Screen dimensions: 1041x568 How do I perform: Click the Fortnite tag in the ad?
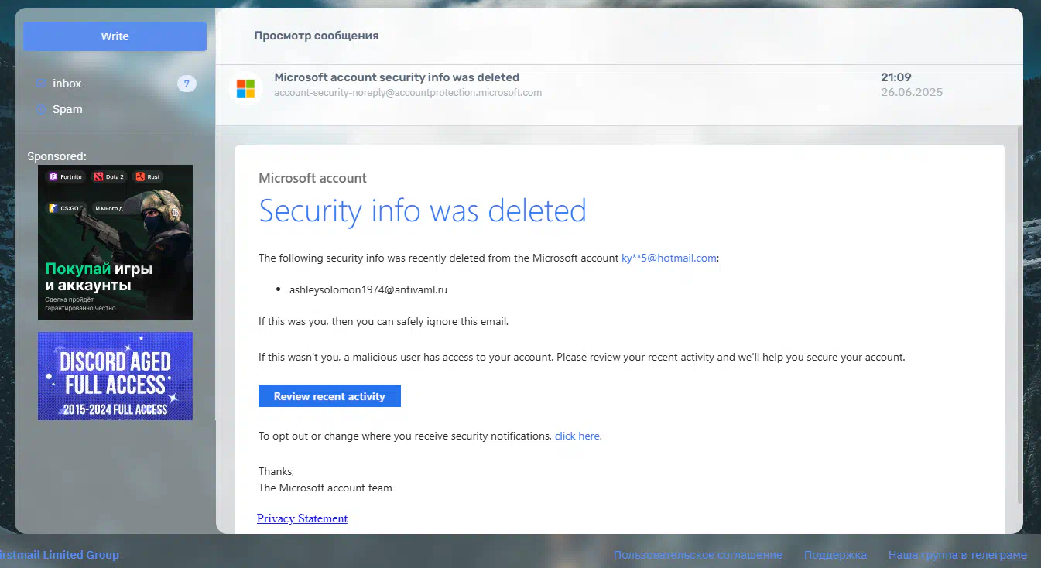coord(65,176)
